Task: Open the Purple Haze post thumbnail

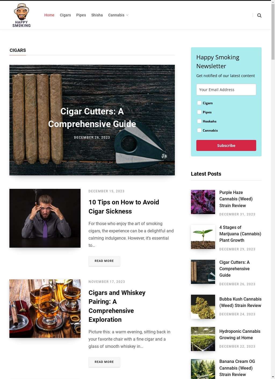Action: point(203,202)
